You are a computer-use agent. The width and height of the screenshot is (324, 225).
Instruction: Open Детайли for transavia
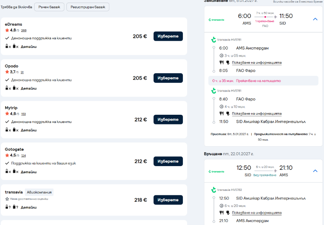pyautogui.click(x=29, y=207)
